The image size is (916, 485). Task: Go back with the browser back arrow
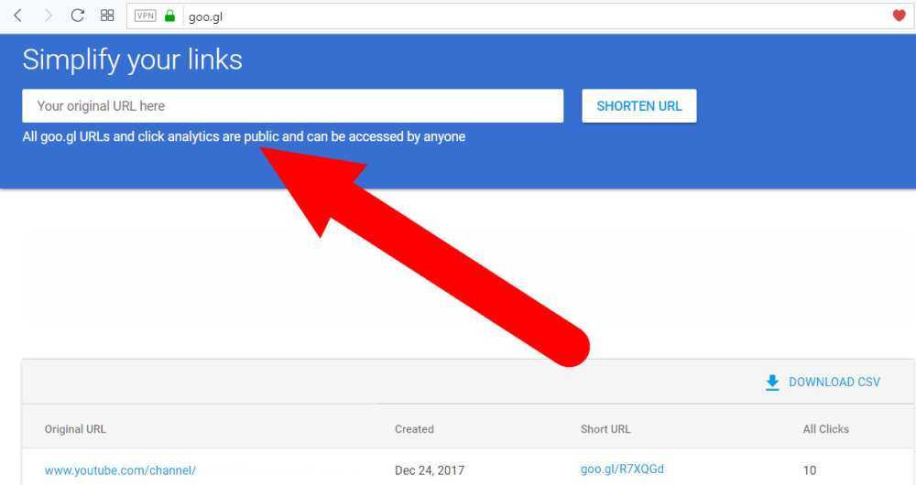tap(17, 16)
